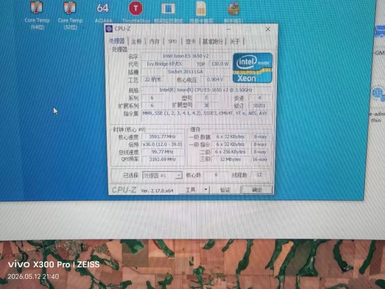The image size is (385, 289).
Task: Open the basket-shaped desktop icon
Action: [x=234, y=12]
